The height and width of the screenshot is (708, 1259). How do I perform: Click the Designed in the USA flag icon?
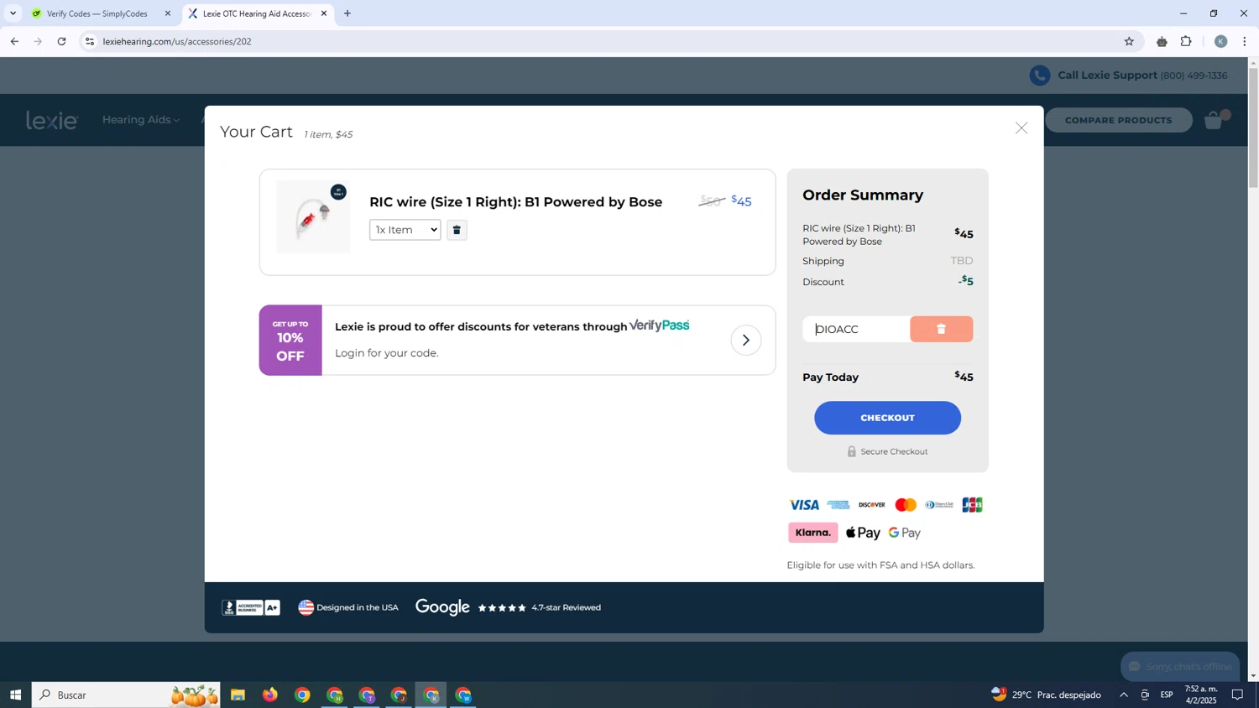pos(306,607)
